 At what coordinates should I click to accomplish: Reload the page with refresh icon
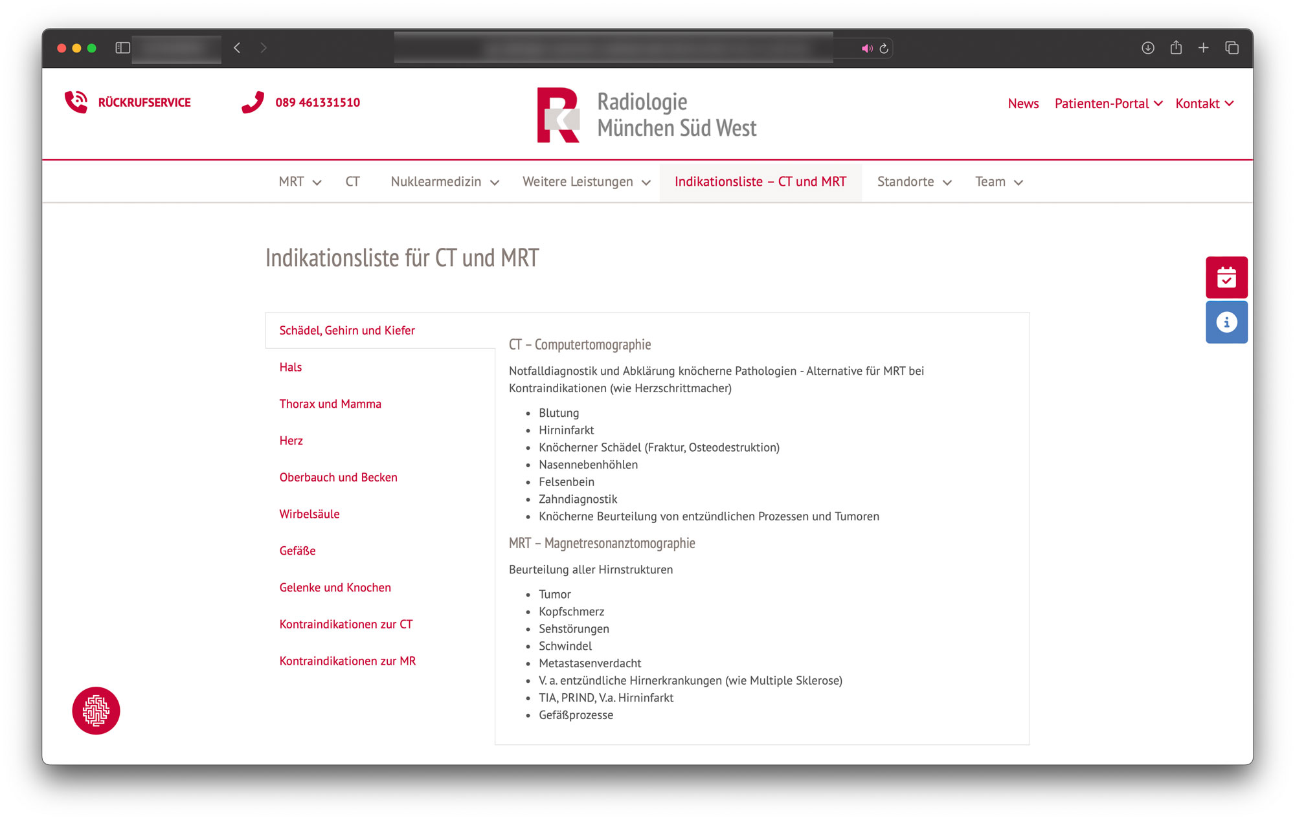pos(884,49)
